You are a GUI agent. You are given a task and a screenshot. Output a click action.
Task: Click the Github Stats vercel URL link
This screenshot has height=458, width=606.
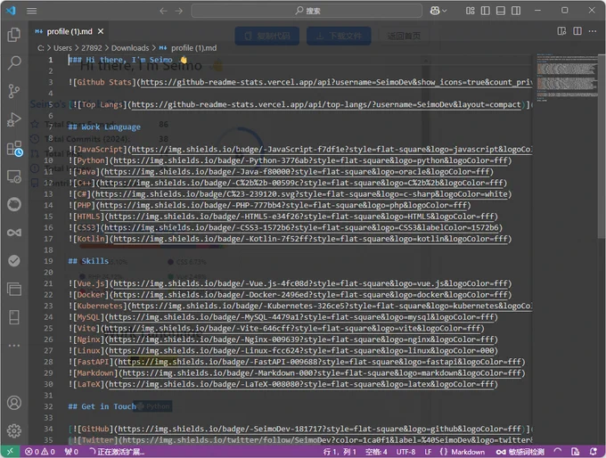(336, 82)
